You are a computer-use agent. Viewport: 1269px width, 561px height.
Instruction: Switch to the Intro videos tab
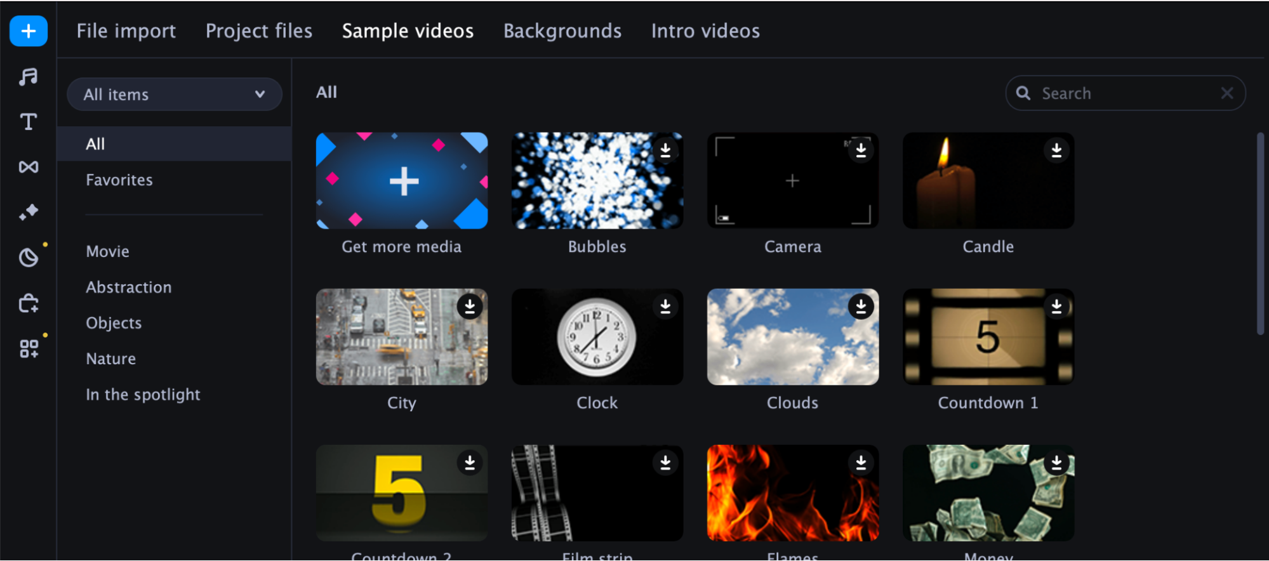point(705,31)
